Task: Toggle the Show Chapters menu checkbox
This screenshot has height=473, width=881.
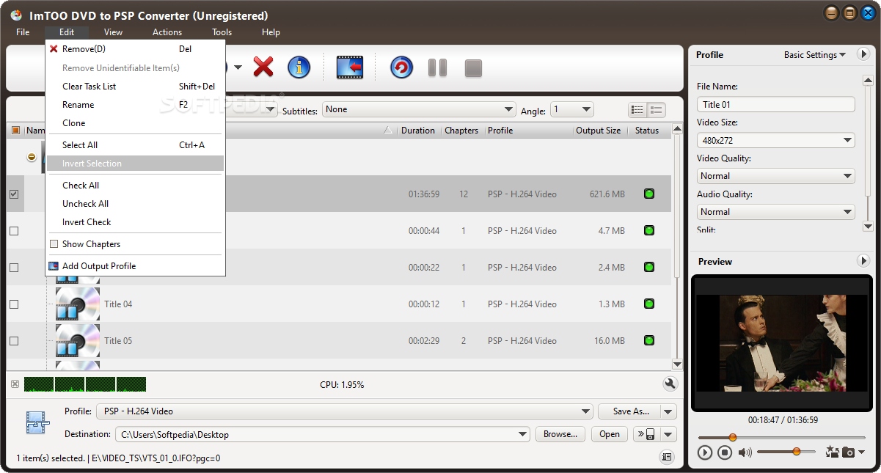Action: click(54, 244)
